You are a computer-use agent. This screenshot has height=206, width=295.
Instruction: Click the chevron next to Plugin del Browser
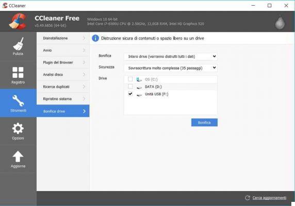point(84,62)
